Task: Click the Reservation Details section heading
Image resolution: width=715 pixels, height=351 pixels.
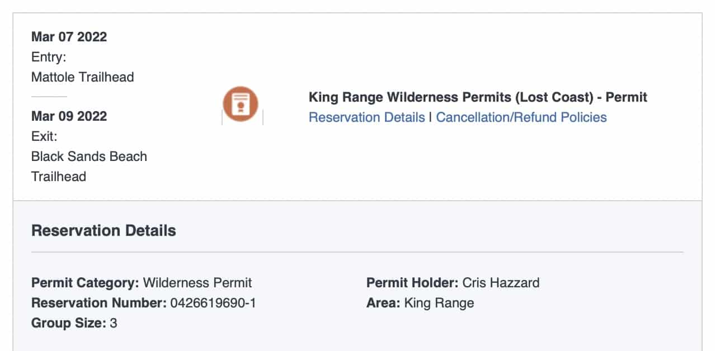Action: (104, 231)
